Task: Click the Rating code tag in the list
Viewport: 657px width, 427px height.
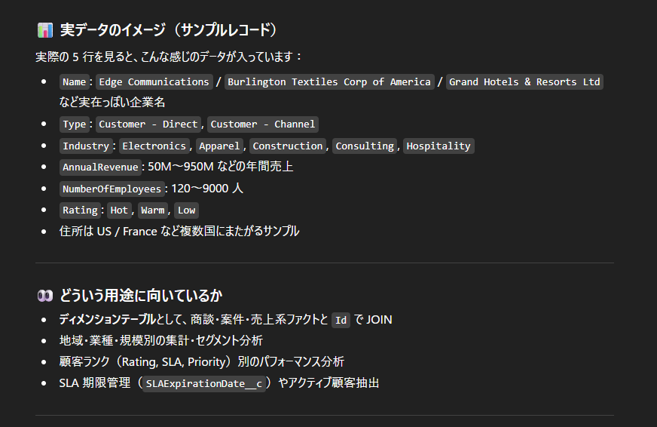Action: (80, 210)
